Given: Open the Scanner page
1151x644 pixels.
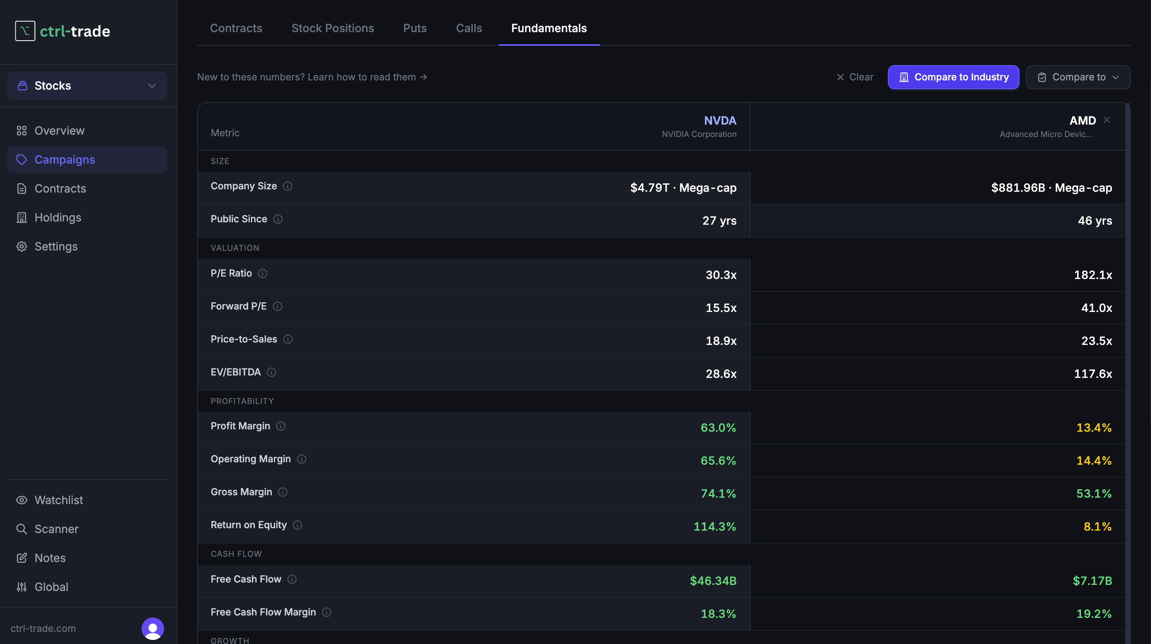Looking at the screenshot, I should click(x=87, y=529).
